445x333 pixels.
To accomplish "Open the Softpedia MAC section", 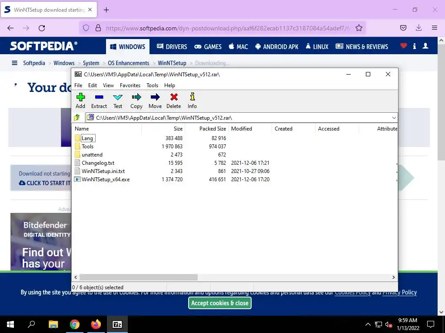I will click(239, 47).
